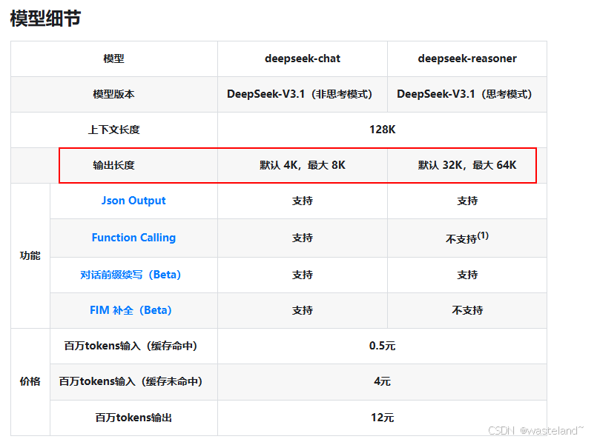Click the deepseek-chat column header

303,58
